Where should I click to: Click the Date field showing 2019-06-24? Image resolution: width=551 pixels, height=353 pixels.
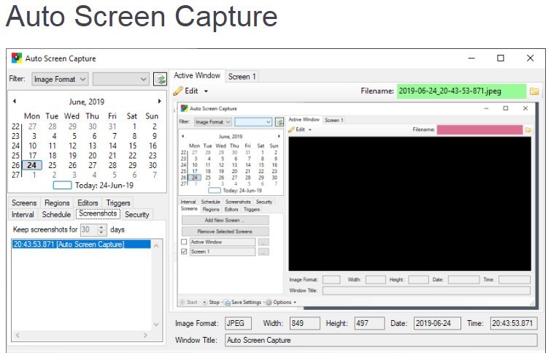[437, 323]
